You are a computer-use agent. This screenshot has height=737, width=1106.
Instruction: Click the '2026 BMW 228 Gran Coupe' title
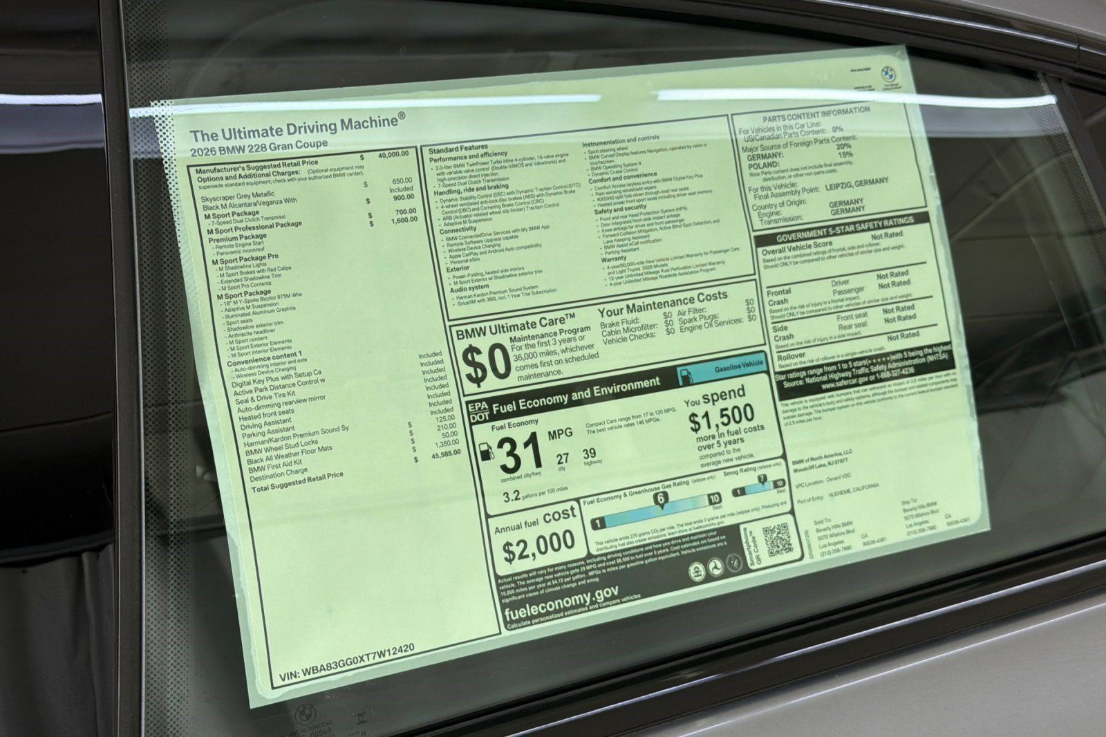(x=259, y=148)
